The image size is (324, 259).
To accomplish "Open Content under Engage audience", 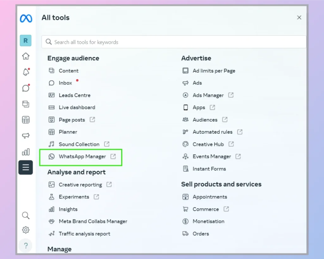I will [69, 71].
